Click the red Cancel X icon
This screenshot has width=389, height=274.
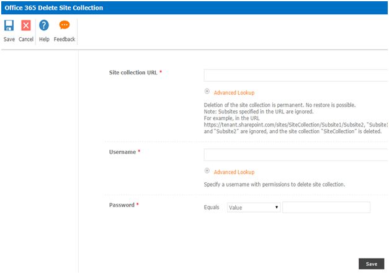click(26, 25)
